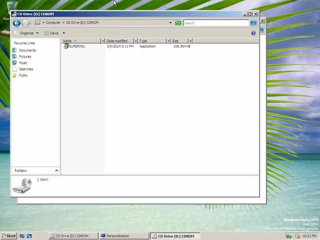Click the magnifier search button
This screenshot has width=320, height=240.
(253, 23)
